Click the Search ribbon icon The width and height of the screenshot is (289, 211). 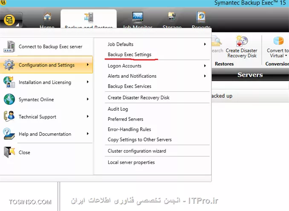217,41
